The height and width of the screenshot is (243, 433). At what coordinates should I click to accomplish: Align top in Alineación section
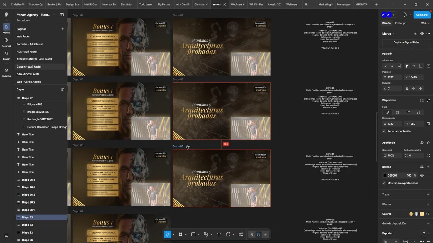pyautogui.click(x=407, y=66)
